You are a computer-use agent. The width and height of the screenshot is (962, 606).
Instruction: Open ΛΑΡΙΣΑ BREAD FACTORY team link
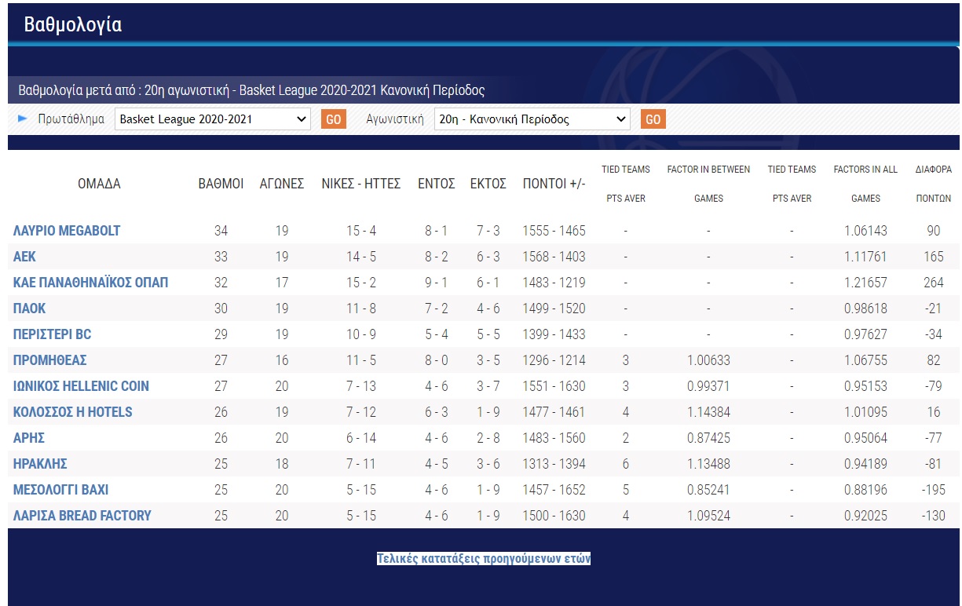click(82, 516)
